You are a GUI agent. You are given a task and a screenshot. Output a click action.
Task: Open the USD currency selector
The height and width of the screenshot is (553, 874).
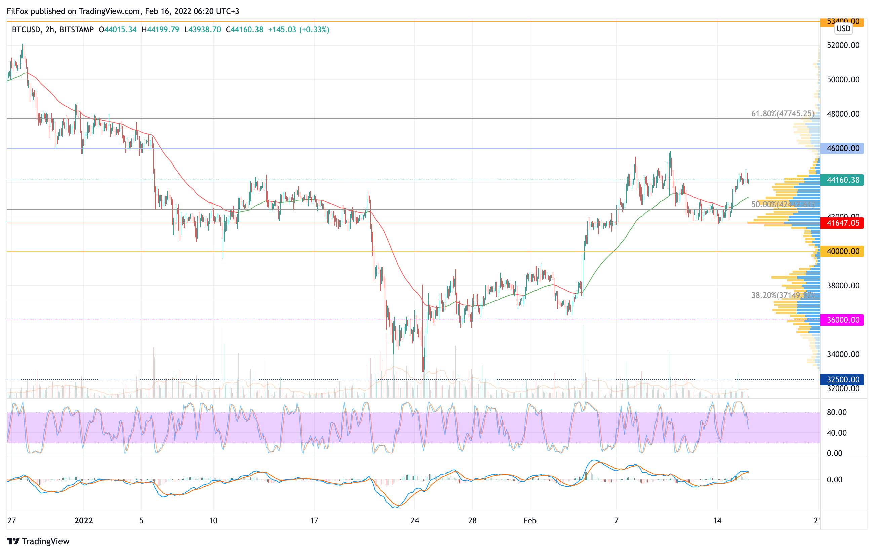pos(843,29)
